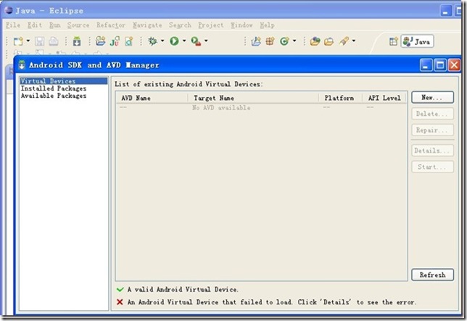This screenshot has height=321, width=467.
Task: Click the 'List of existing Android Virtual Devices' label
Action: [x=189, y=84]
